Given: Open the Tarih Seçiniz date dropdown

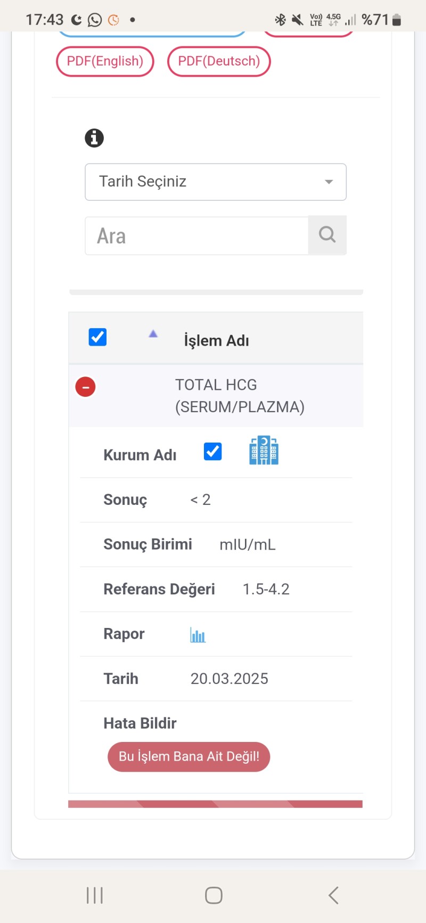Looking at the screenshot, I should click(208, 182).
